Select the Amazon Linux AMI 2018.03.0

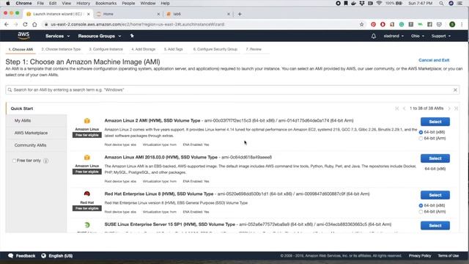coord(435,158)
